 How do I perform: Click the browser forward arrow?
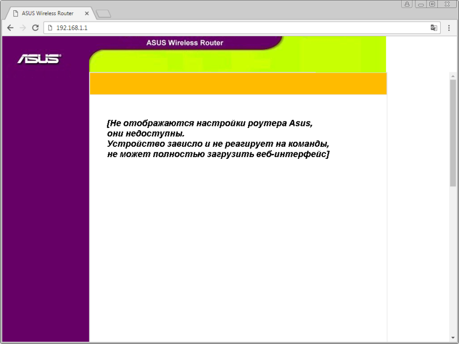(23, 28)
